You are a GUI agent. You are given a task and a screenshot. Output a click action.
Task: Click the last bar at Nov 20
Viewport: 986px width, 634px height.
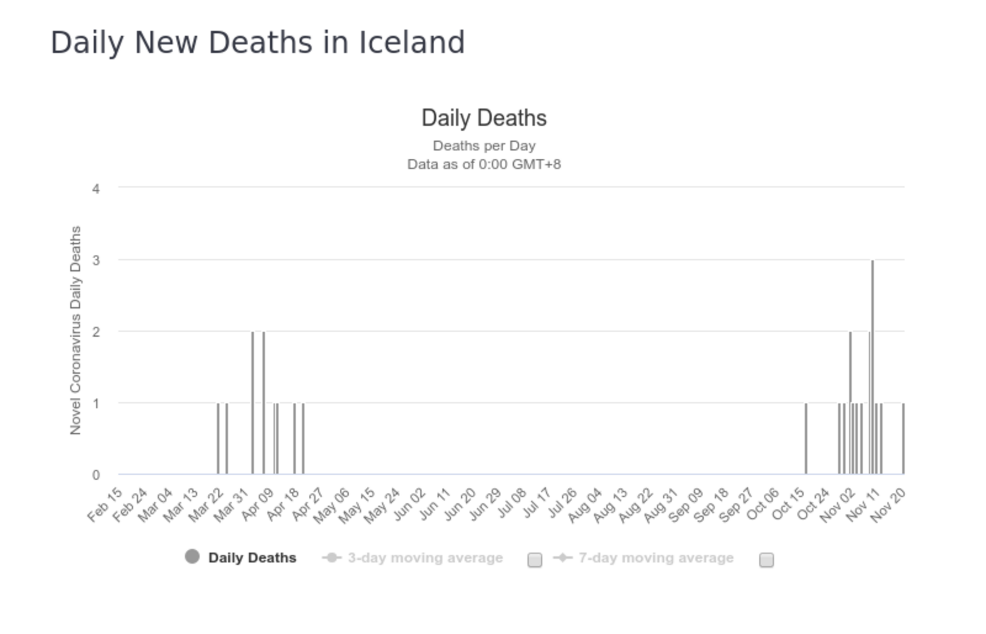coord(903,439)
